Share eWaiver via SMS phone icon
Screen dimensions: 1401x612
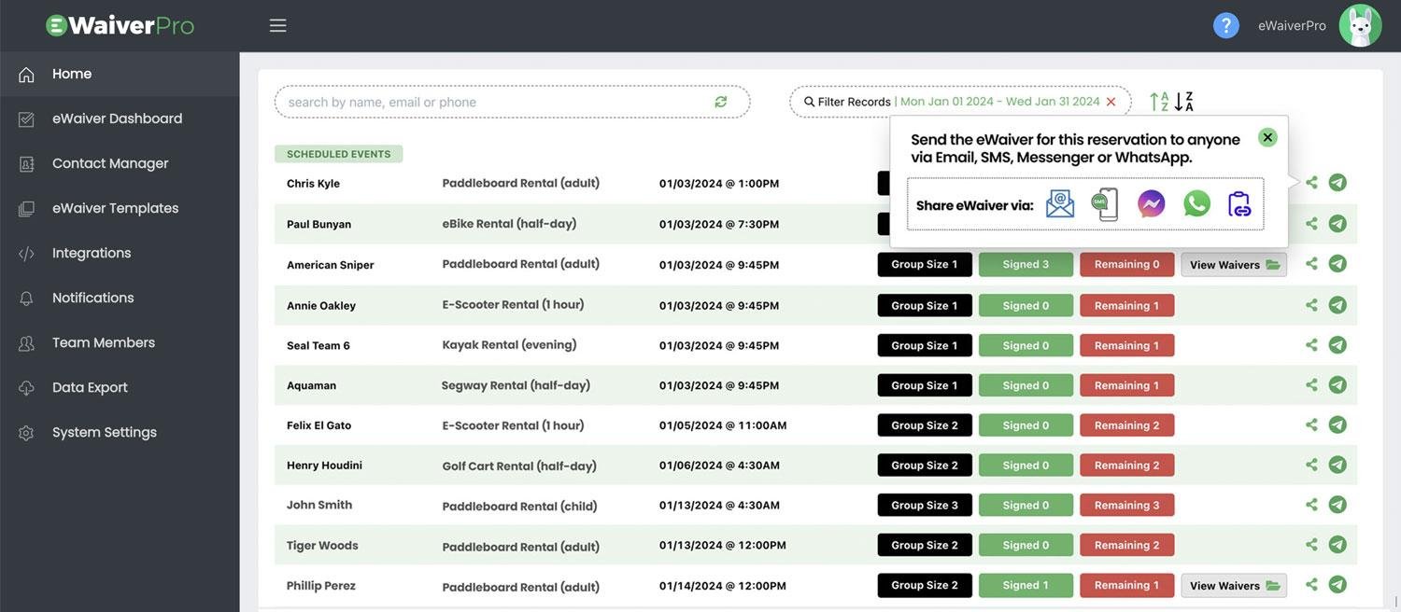click(1105, 204)
